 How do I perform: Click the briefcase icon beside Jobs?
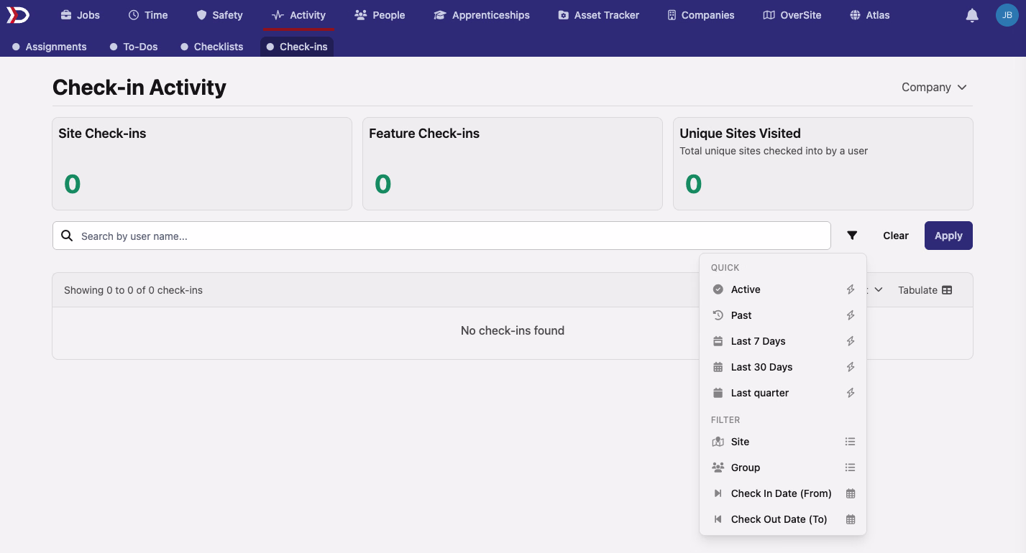pos(66,15)
